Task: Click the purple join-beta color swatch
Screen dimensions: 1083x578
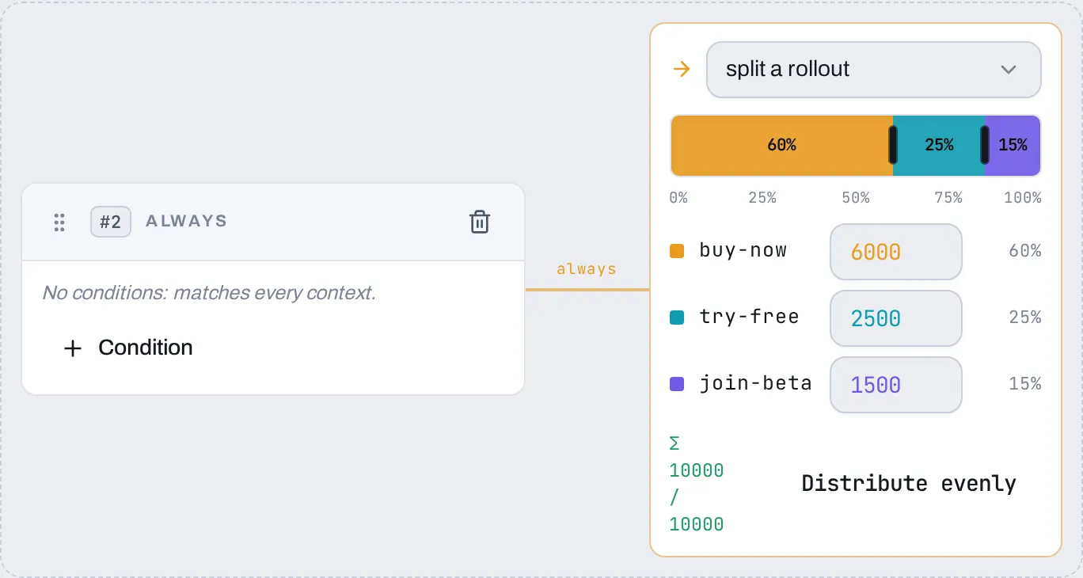Action: point(677,384)
